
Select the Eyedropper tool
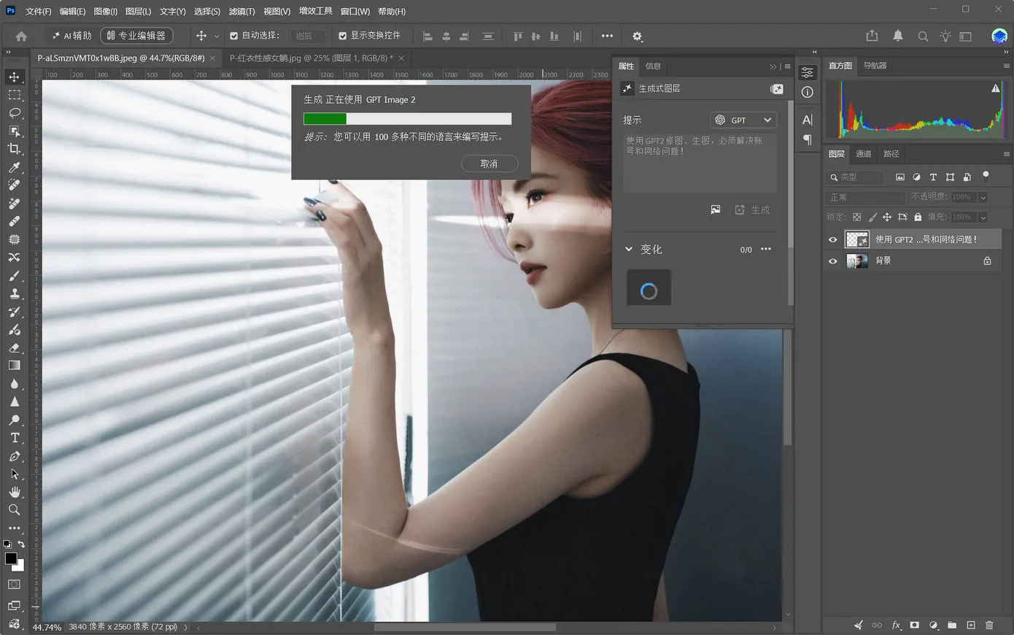pos(14,167)
